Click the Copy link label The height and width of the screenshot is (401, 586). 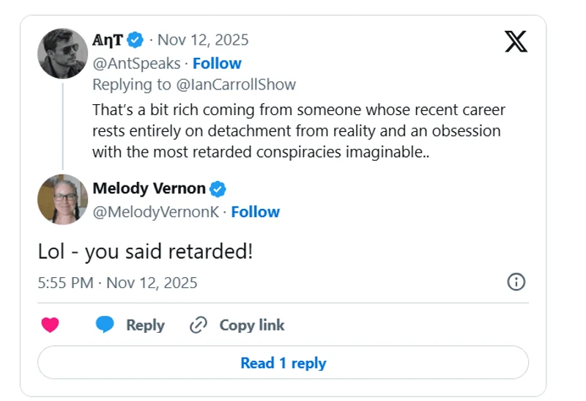click(252, 325)
